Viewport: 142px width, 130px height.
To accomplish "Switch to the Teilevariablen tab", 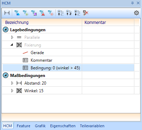I will click(x=92, y=126).
